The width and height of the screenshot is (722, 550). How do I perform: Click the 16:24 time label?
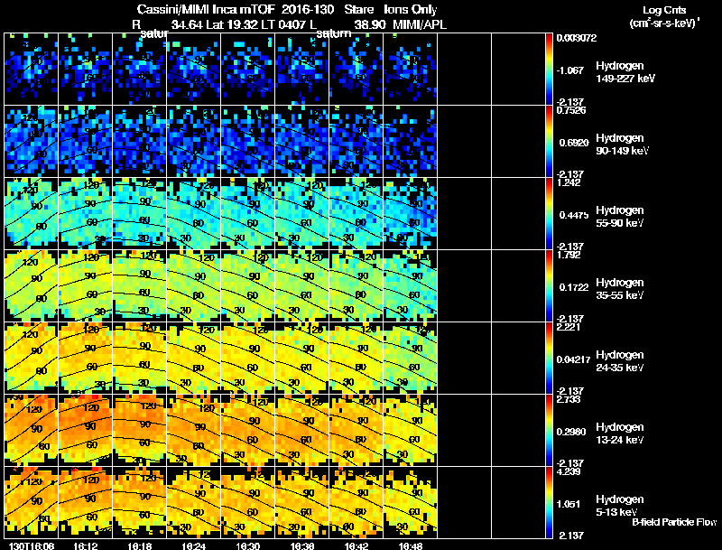[x=194, y=545]
